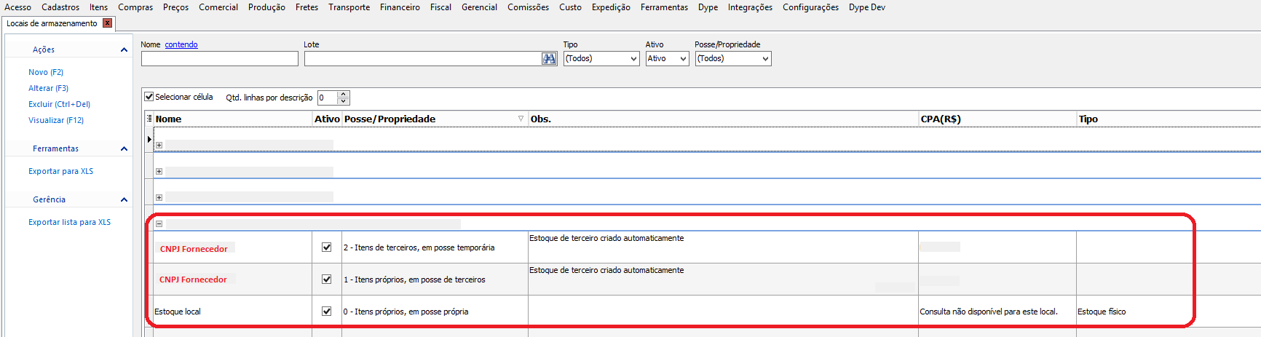Click the contendo link beside Nome
1261x337 pixels.
click(x=181, y=44)
